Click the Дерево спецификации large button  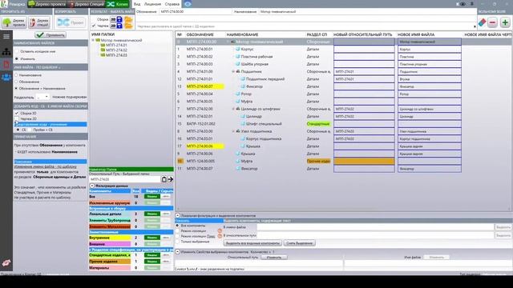[39, 22]
